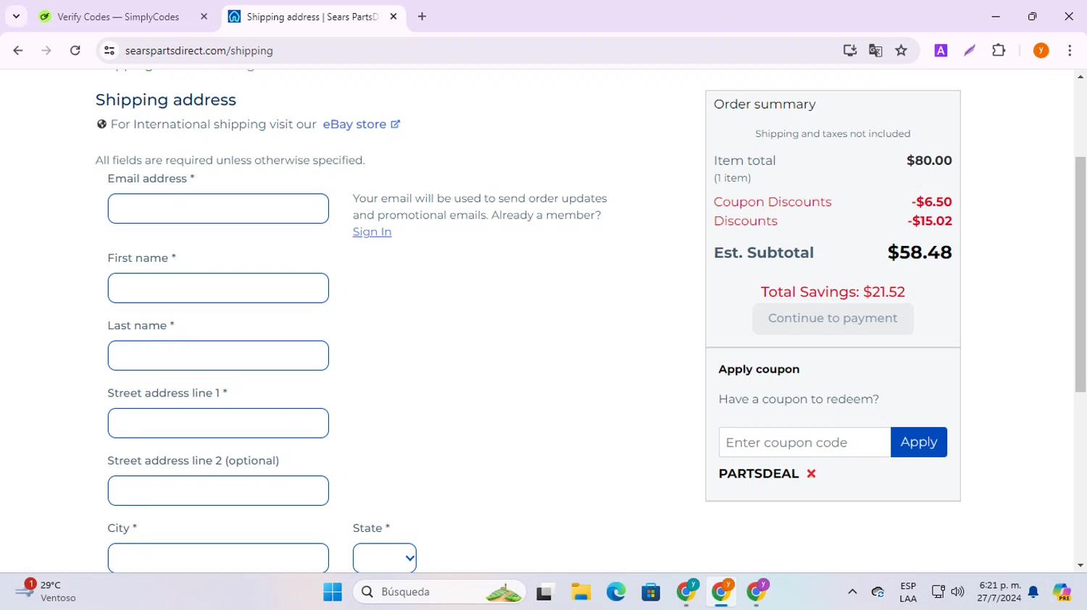The image size is (1087, 610).
Task: Open the translate page icon
Action: coord(875,51)
